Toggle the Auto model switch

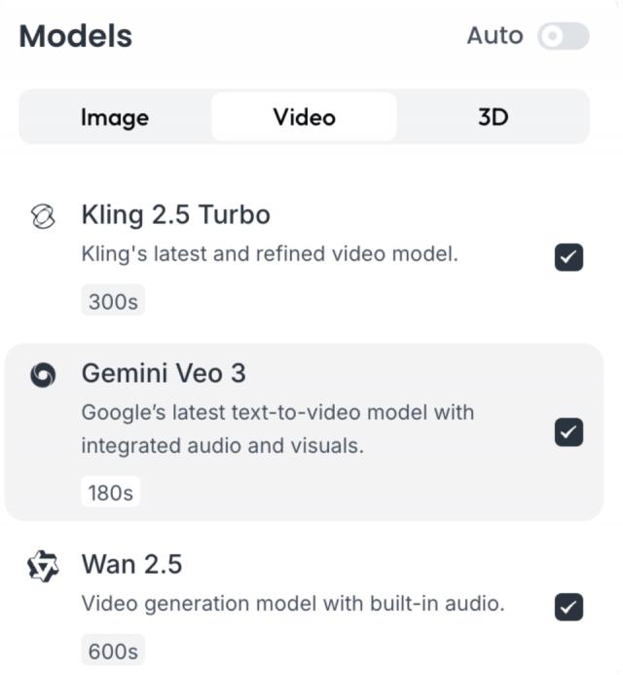click(x=564, y=37)
